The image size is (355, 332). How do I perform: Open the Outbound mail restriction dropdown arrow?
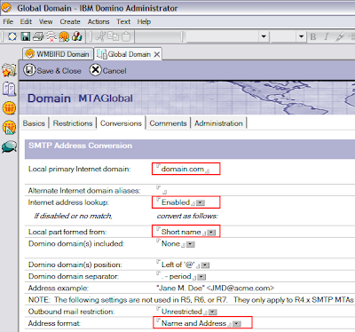tap(213, 312)
